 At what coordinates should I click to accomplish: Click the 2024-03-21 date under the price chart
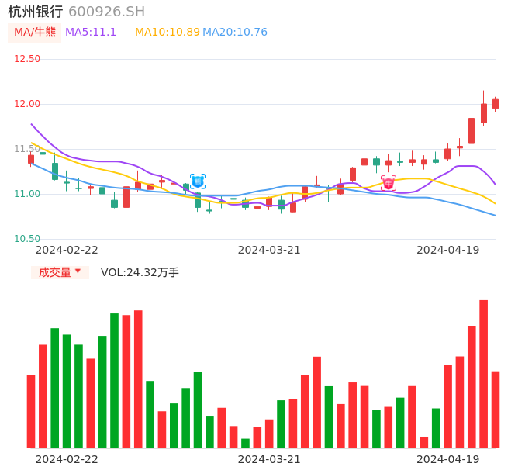tap(269, 250)
